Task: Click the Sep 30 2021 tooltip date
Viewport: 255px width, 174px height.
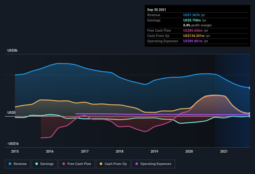Action: click(x=157, y=10)
